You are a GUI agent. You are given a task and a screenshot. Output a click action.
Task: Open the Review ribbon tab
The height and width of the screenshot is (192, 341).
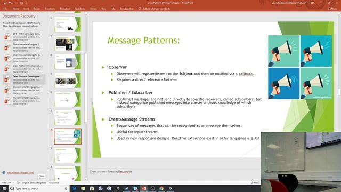coord(93,9)
